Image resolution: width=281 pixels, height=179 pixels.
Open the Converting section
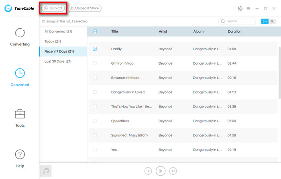click(20, 37)
